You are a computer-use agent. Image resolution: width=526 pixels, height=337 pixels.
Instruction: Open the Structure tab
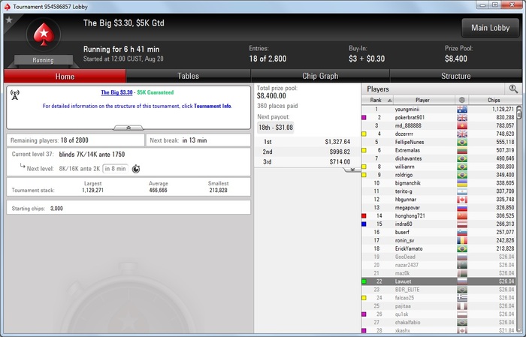click(x=455, y=76)
